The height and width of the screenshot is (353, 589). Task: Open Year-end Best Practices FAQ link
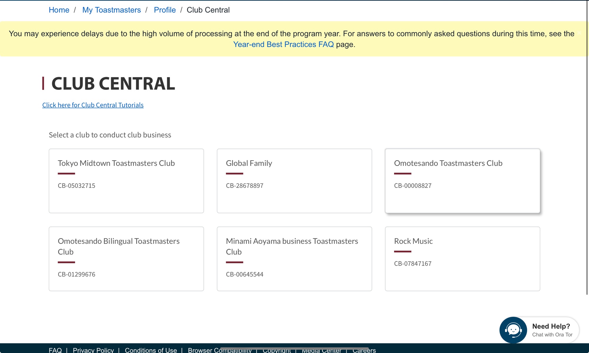(283, 44)
